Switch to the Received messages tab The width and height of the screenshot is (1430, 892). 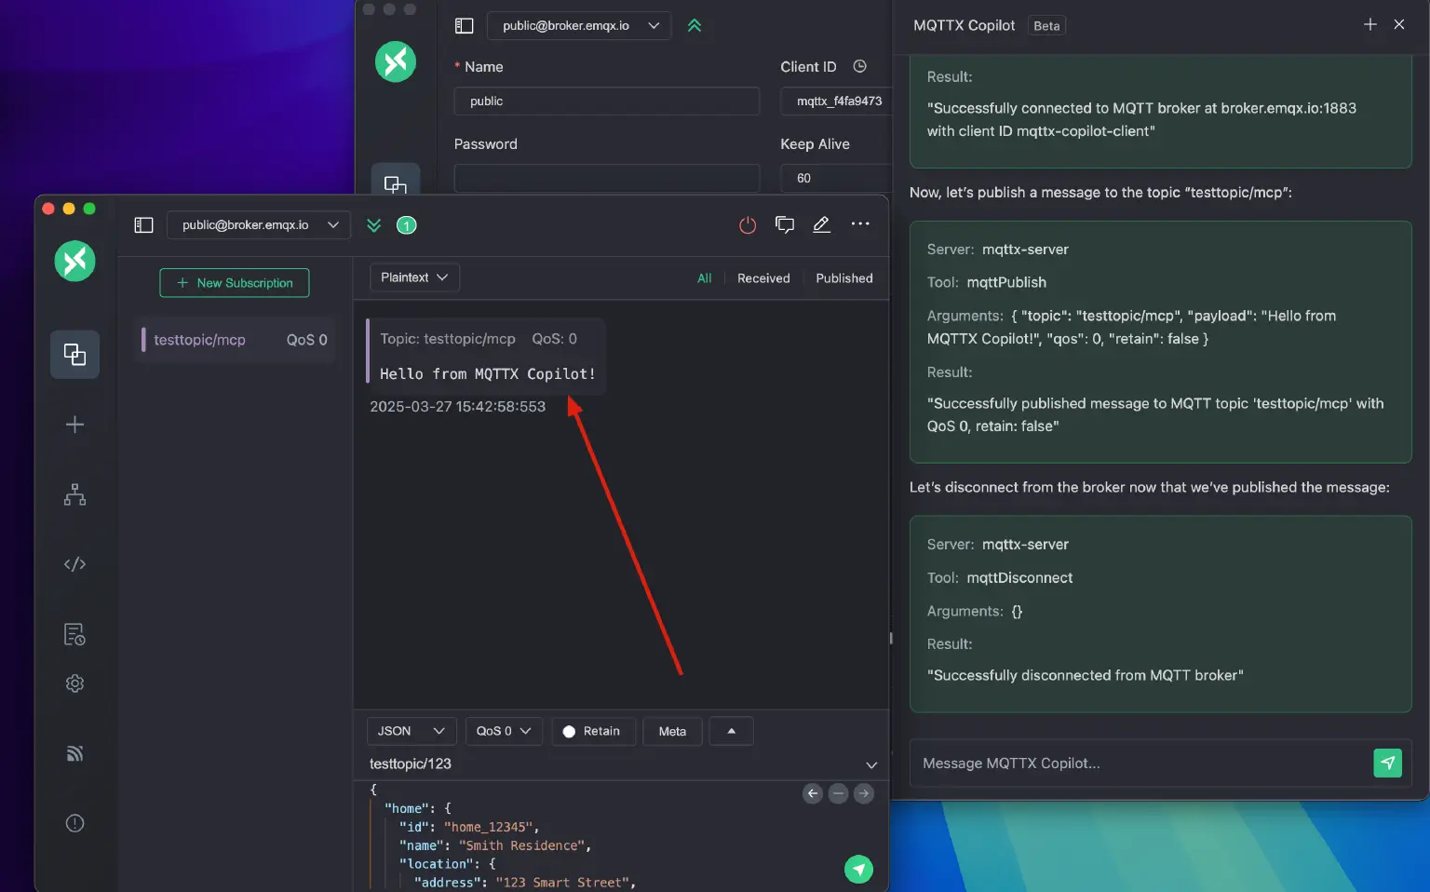(x=762, y=278)
